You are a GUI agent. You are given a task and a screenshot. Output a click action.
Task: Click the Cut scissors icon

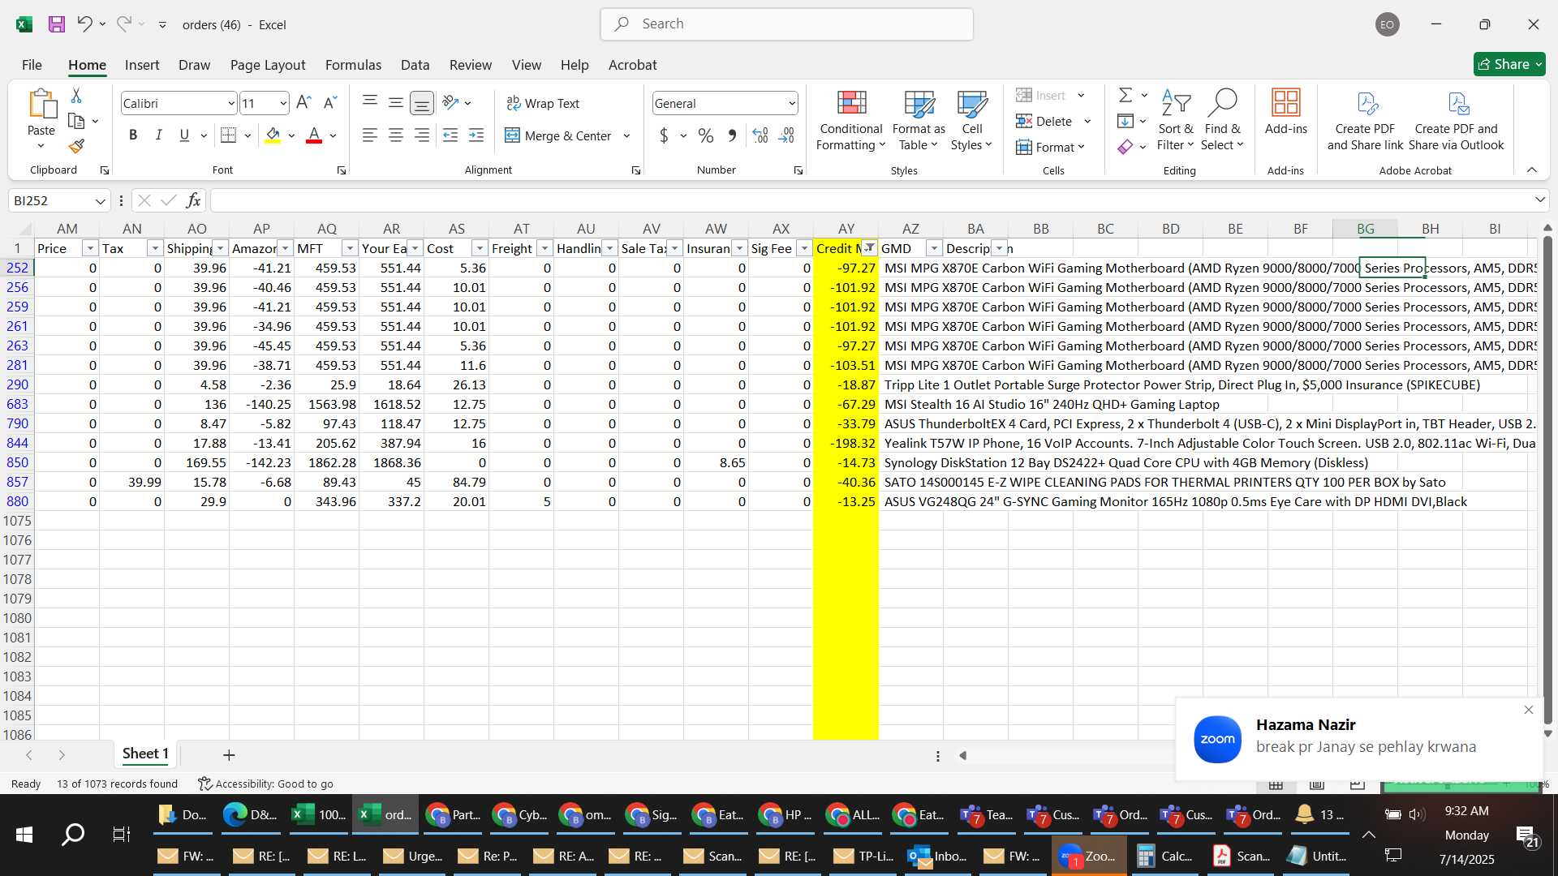[76, 96]
